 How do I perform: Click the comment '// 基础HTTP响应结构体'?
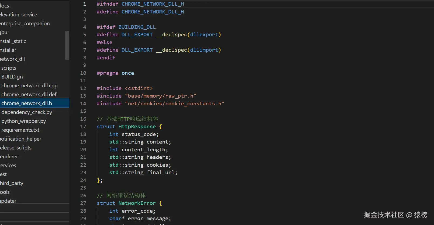(128, 119)
